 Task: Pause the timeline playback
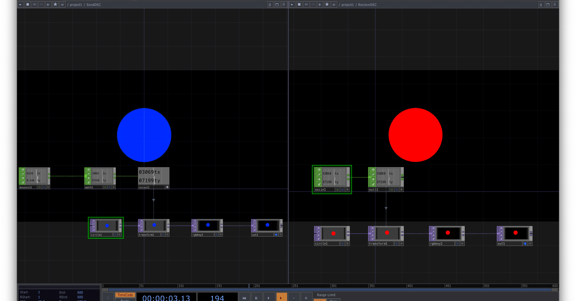(x=256, y=298)
